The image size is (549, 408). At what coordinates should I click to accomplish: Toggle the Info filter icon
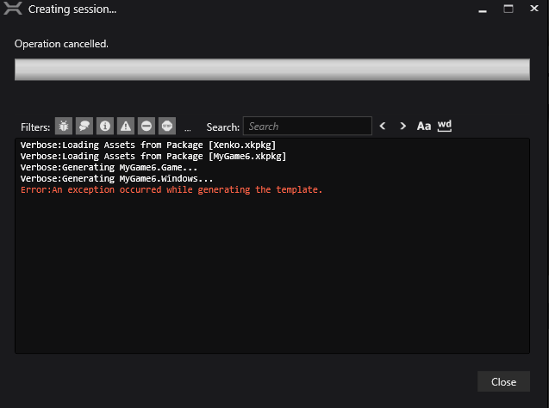coord(105,126)
